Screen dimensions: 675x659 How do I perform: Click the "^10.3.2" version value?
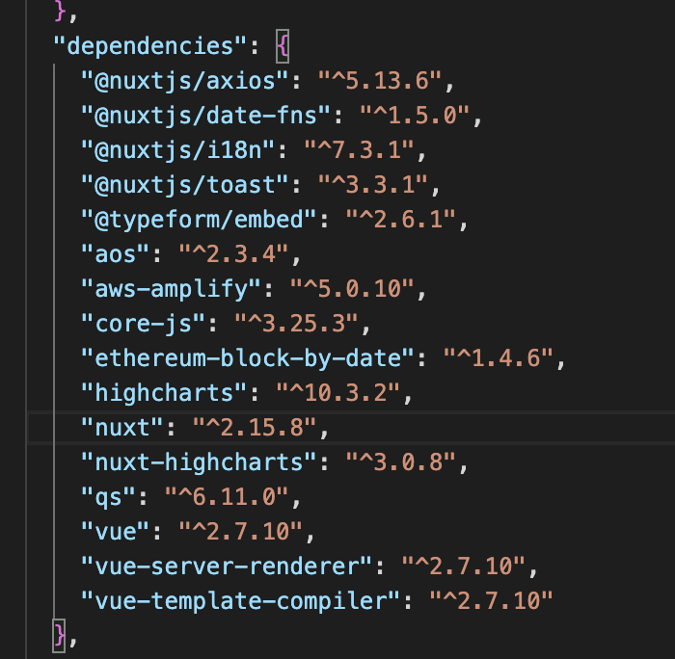click(337, 393)
